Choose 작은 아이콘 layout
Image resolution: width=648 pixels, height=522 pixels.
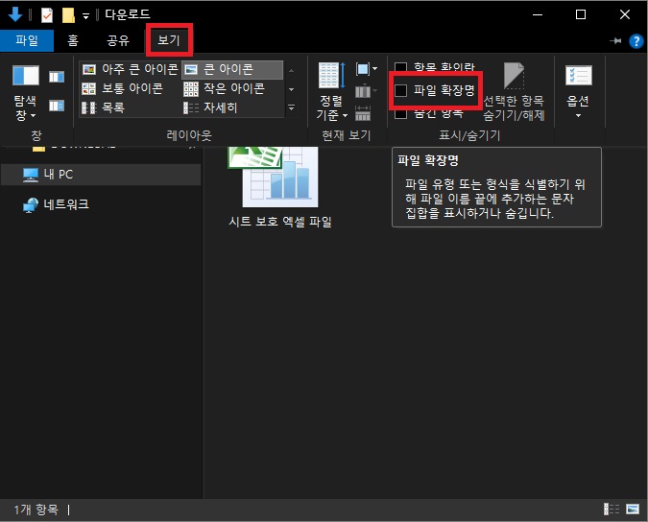pyautogui.click(x=224, y=88)
